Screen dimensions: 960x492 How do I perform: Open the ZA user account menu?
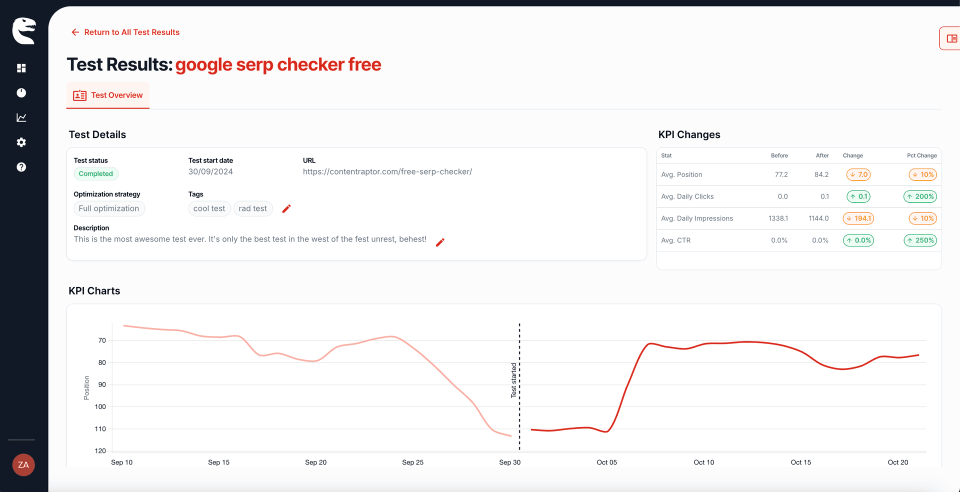[x=23, y=464]
